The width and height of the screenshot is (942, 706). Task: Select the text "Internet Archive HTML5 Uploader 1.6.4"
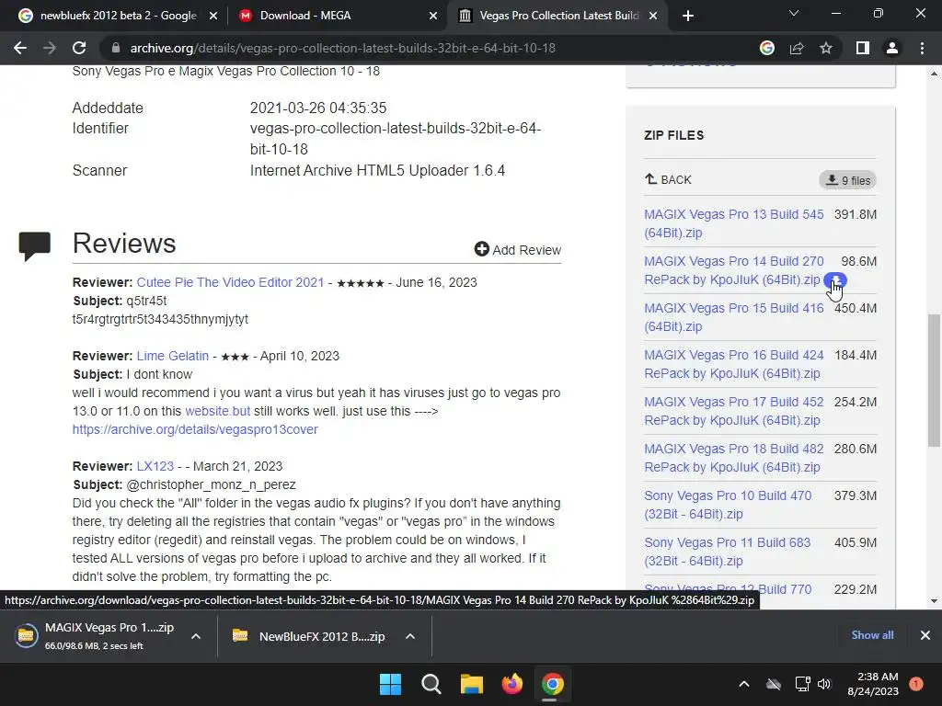[x=377, y=170]
